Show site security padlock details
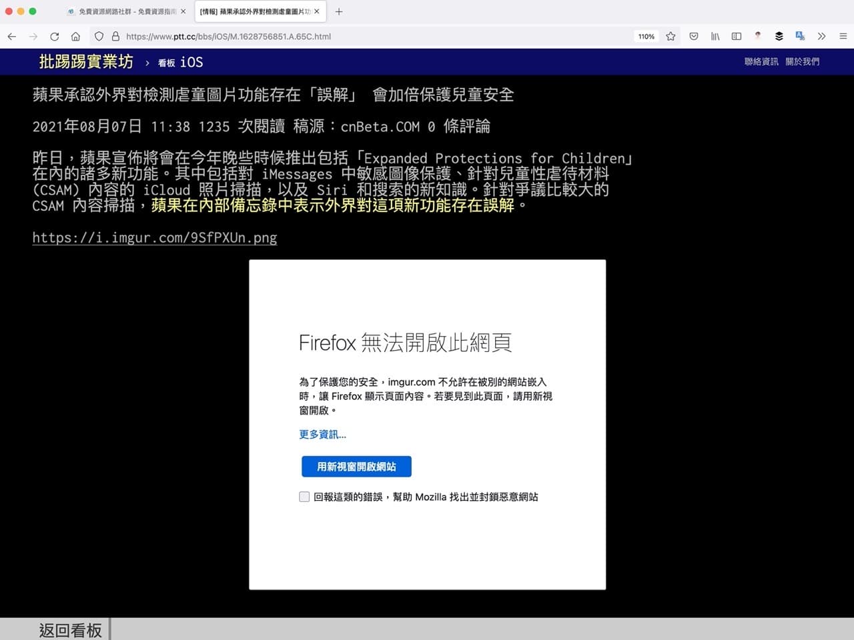This screenshot has width=854, height=640. (x=115, y=36)
